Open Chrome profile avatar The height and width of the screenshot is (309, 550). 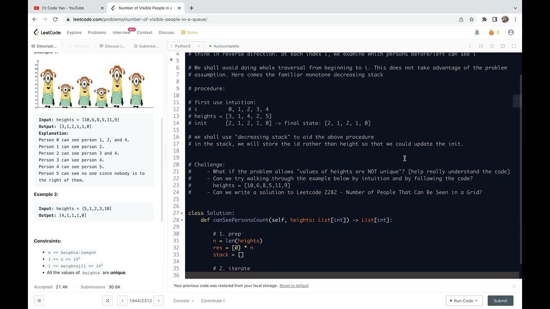point(505,19)
